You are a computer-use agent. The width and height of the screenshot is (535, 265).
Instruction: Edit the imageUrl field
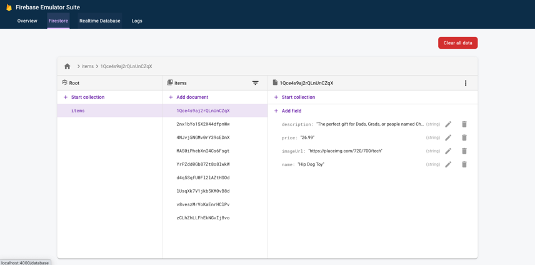pos(448,151)
